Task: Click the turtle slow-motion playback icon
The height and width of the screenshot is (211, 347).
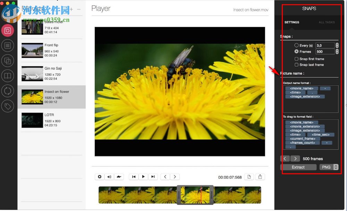Action: [119, 177]
